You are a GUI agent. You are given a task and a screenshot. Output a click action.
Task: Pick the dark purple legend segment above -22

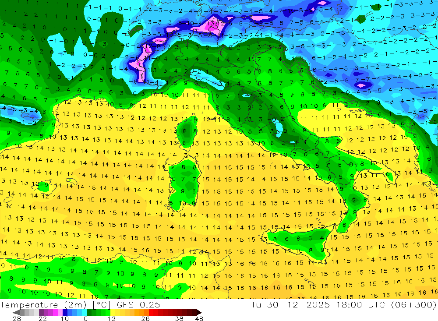(x=41, y=313)
